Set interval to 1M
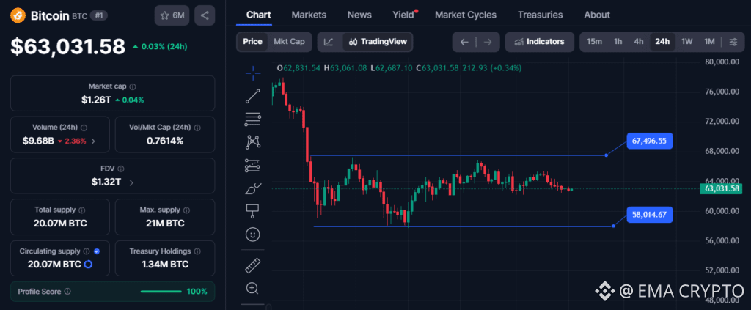The width and height of the screenshot is (751, 310). 709,42
